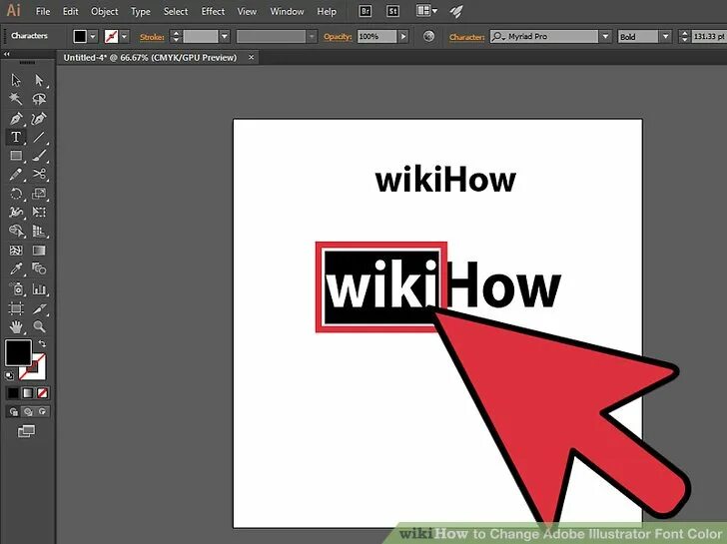Open the Opacity panel link
The height and width of the screenshot is (544, 727).
tap(338, 37)
